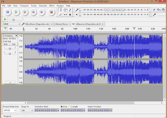This screenshot has width=167, height=118.
Task: Click the Cut scissors icon
Action: 154,10
